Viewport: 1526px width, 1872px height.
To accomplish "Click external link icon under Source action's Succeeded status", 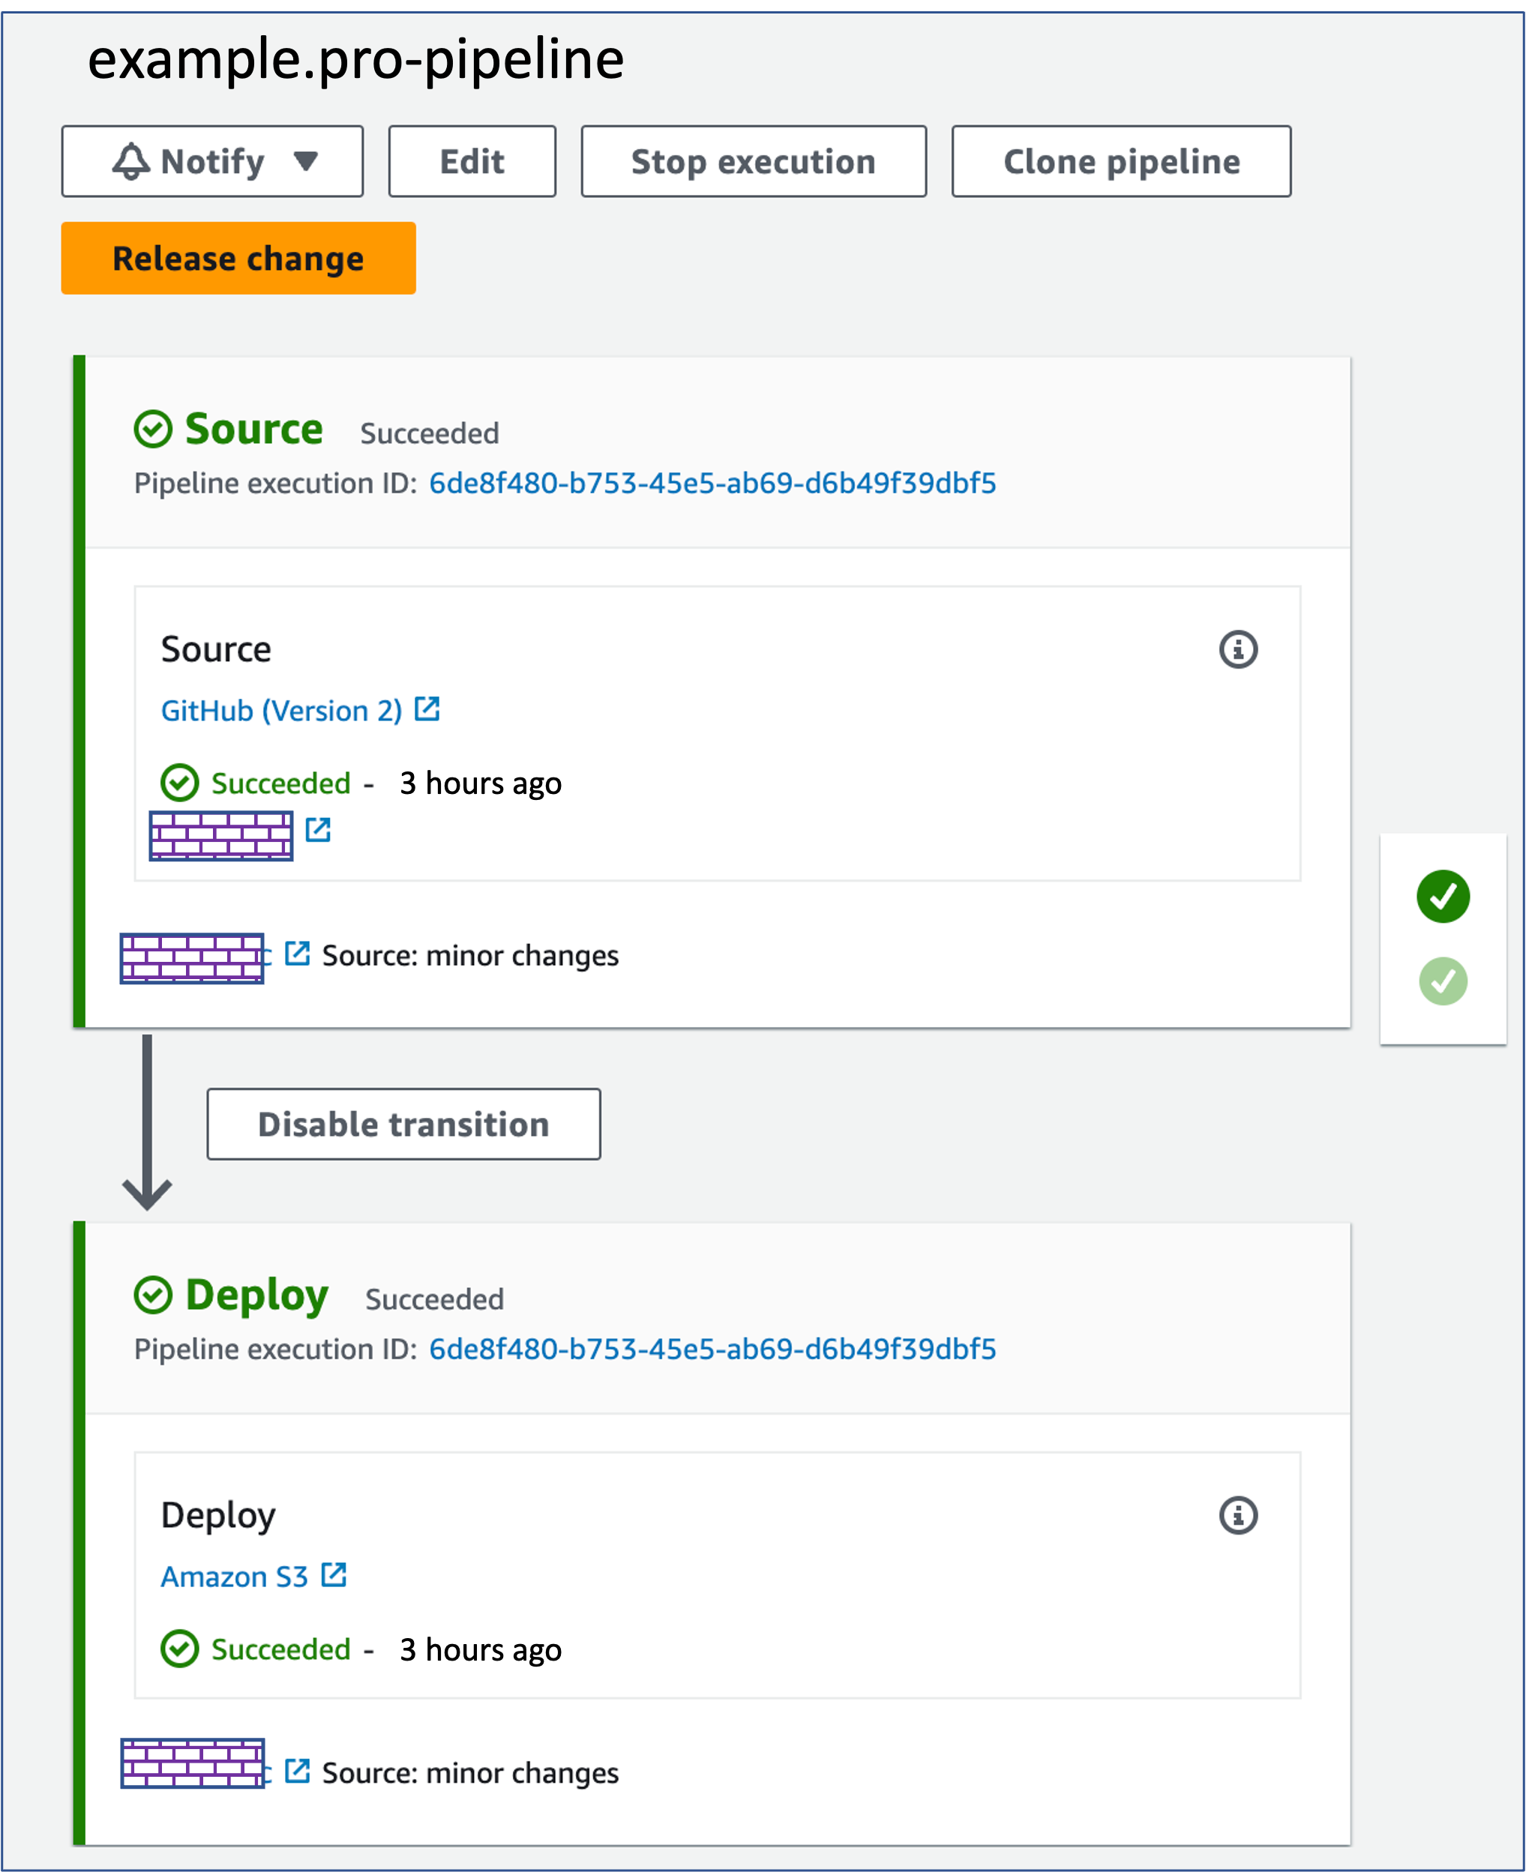I will click(318, 828).
